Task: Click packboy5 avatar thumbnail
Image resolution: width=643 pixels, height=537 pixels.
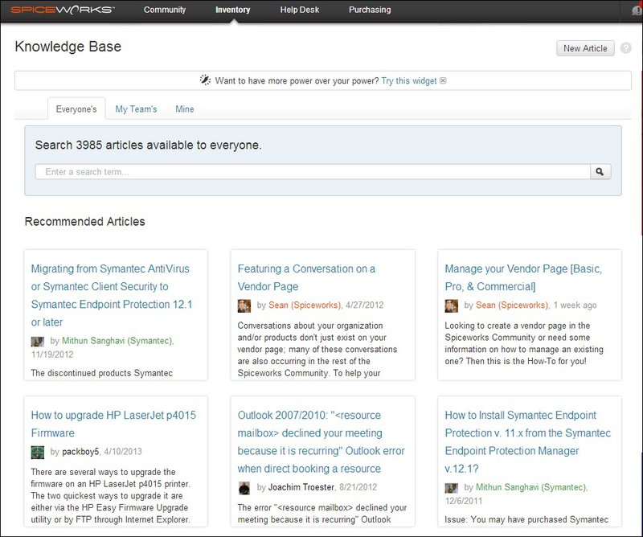Action: tap(37, 452)
